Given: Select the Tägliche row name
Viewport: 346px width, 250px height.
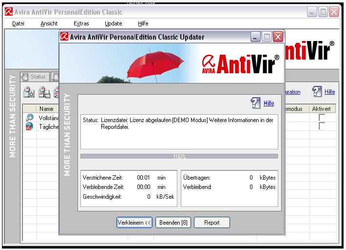Looking at the screenshot, I should pos(49,126).
